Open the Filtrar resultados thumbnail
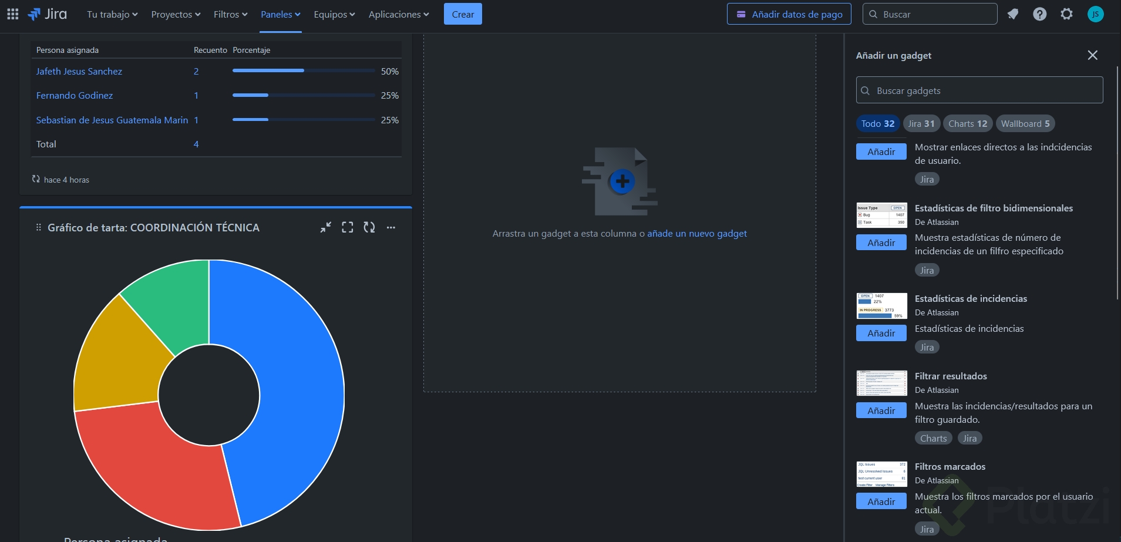Image resolution: width=1121 pixels, height=542 pixels. point(881,383)
